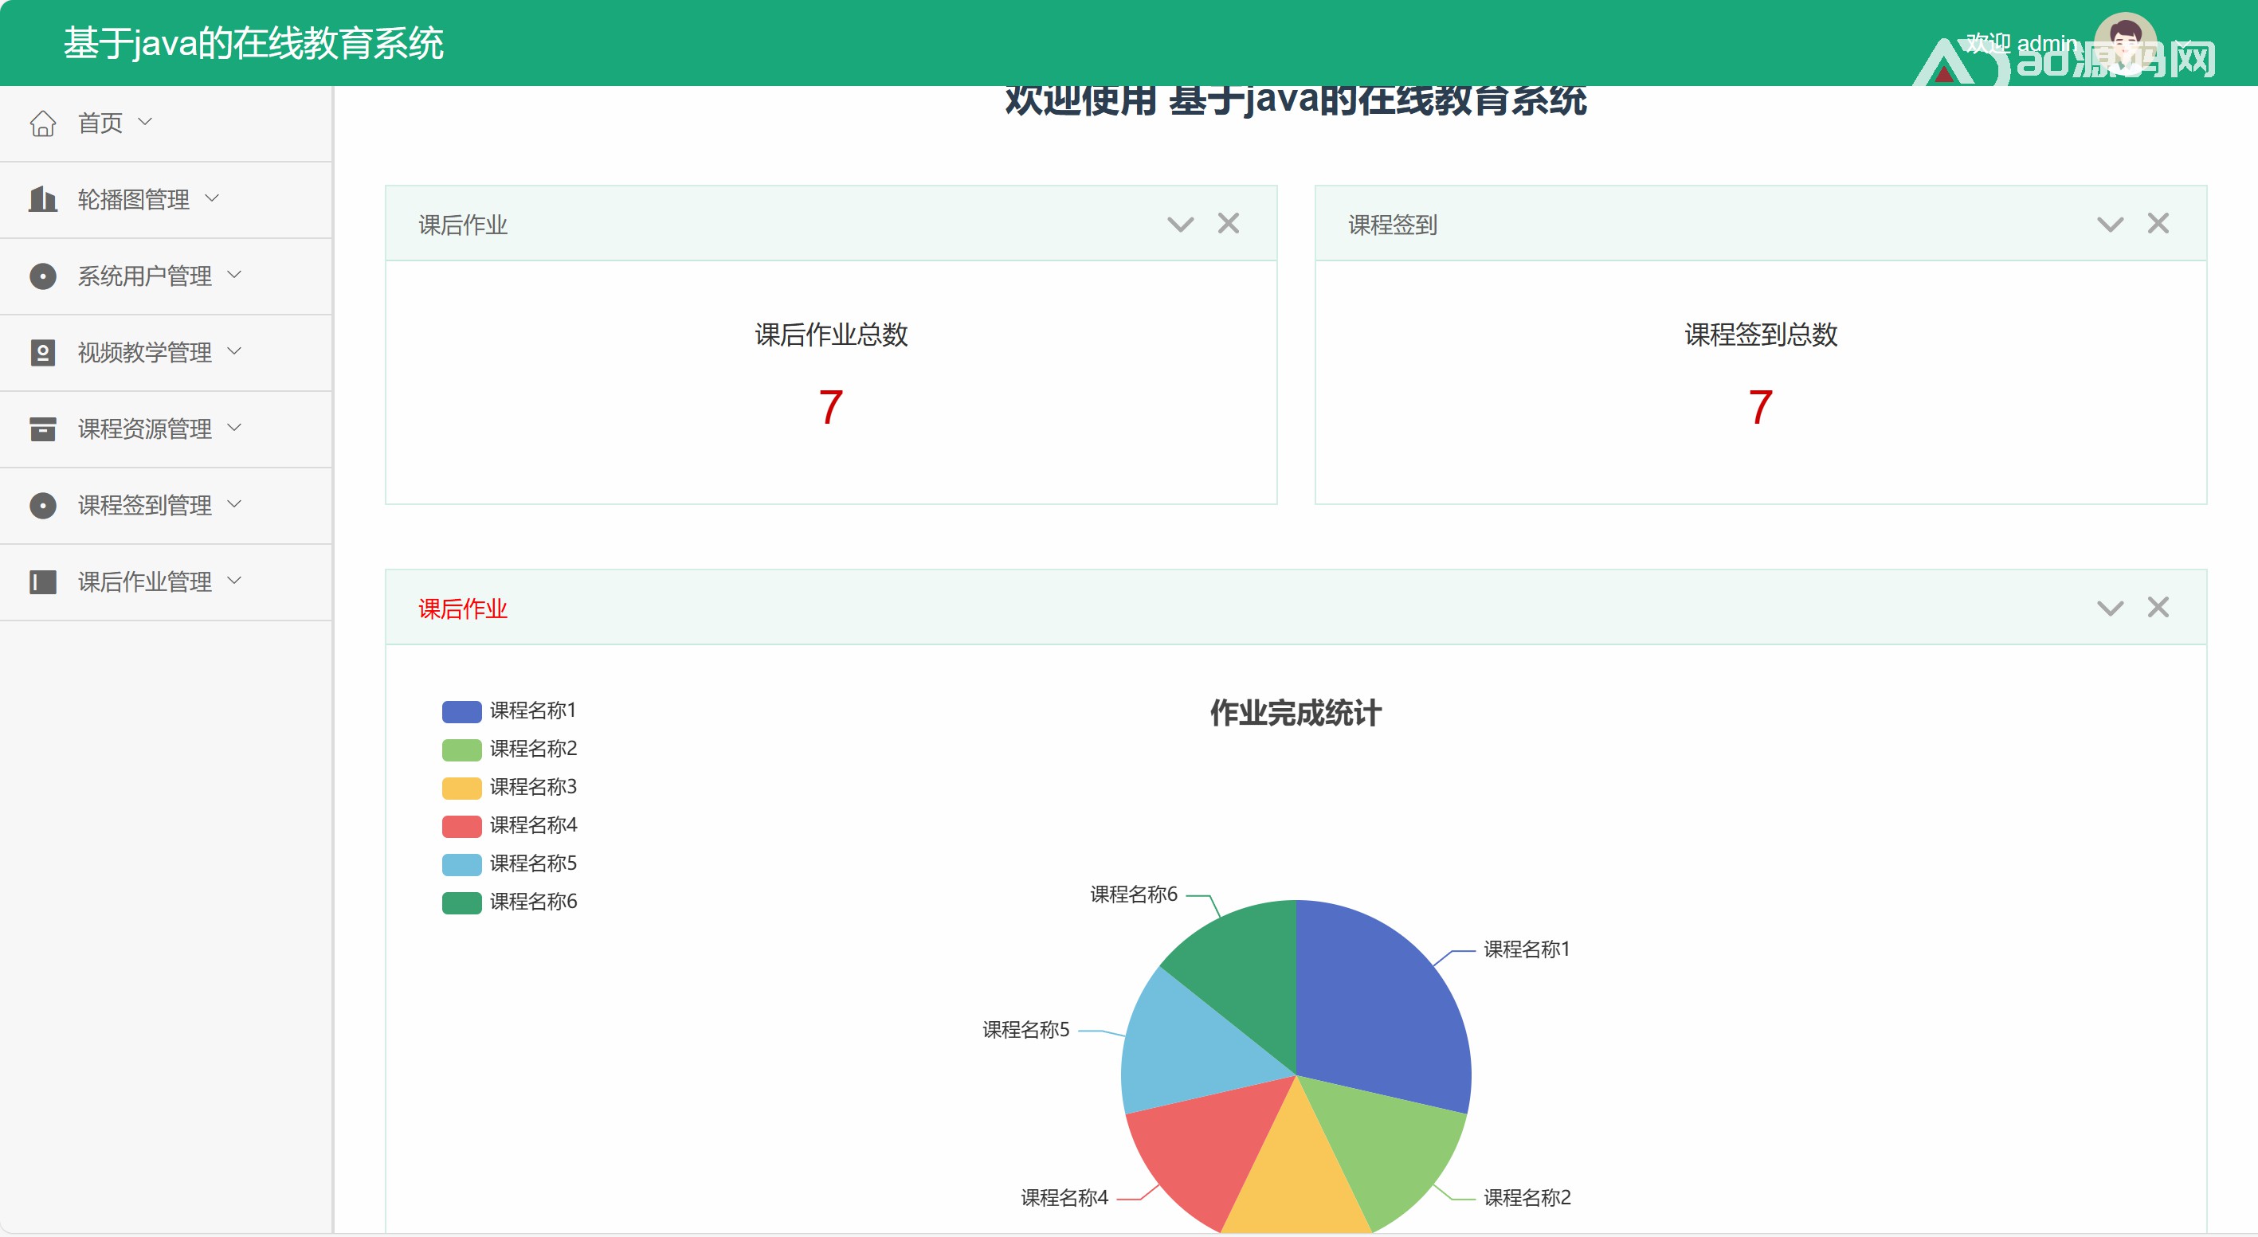Click the 基于java的在线教育系统 header title
This screenshot has width=2258, height=1237.
pyautogui.click(x=253, y=43)
